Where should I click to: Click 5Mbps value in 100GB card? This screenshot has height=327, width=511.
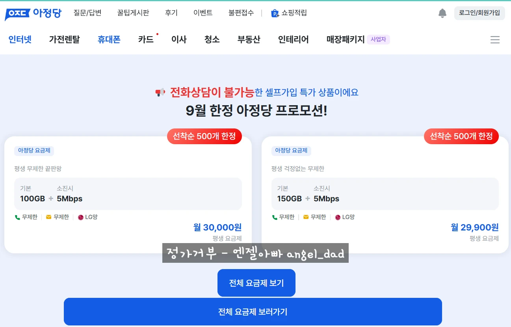70,199
